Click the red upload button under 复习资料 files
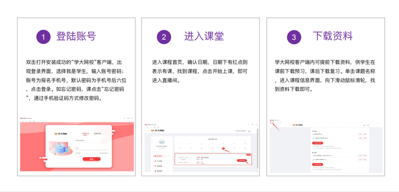The height and width of the screenshot is (192, 399). (x=317, y=164)
